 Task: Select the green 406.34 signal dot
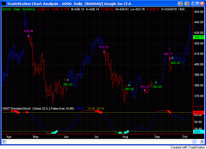(x=172, y=58)
